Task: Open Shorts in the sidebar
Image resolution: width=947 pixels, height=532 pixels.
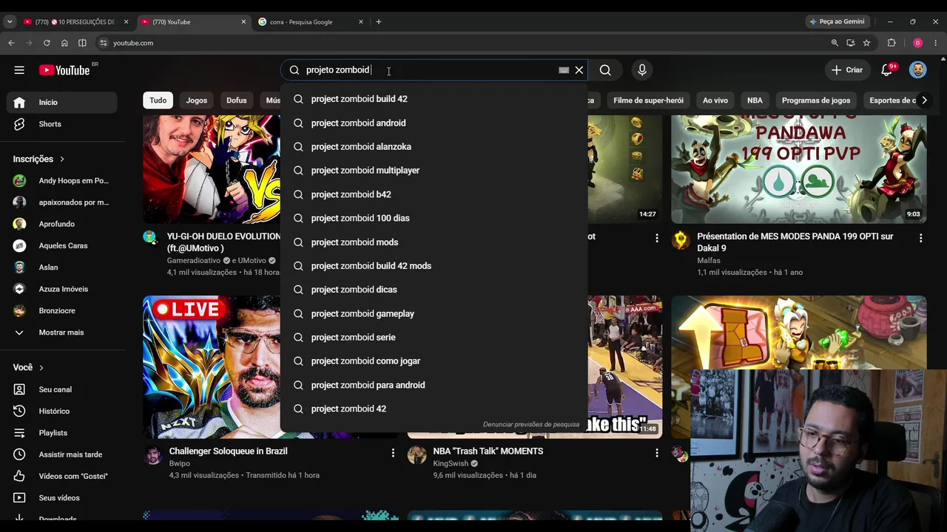Action: point(61,124)
